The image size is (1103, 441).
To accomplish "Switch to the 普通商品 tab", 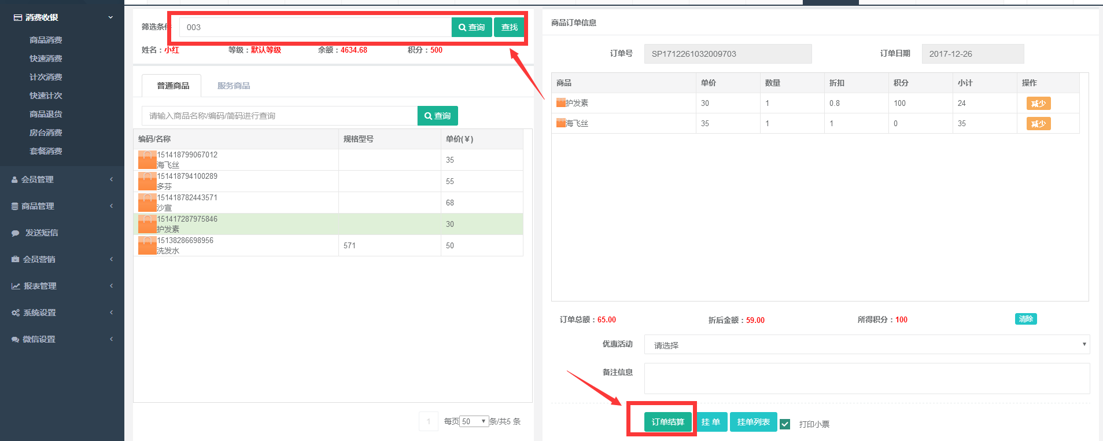I will (x=173, y=86).
